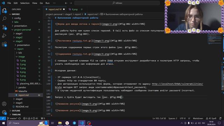Open 5.png in the explorer

23,76
